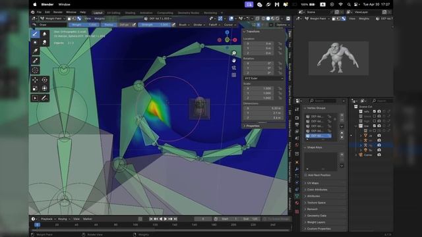Screen dimensions: 422x237
Task: Select the Transform tool
Action: tap(44, 88)
